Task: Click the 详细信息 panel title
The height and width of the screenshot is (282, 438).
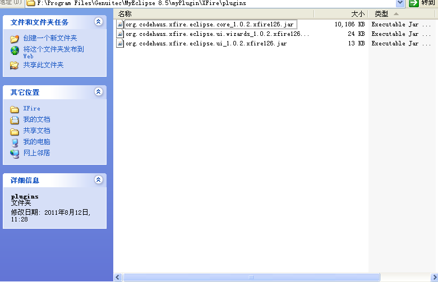Action: pos(25,181)
